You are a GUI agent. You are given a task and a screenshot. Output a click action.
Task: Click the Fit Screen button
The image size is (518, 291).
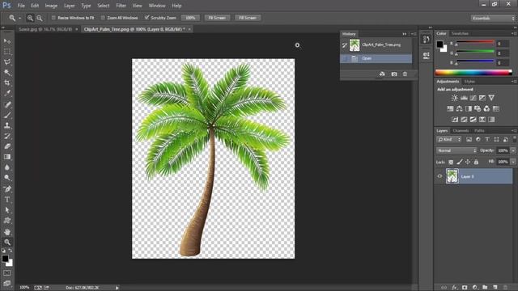[217, 18]
